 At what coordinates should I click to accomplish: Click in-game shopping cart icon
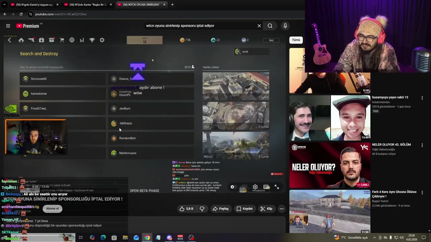tap(62, 40)
